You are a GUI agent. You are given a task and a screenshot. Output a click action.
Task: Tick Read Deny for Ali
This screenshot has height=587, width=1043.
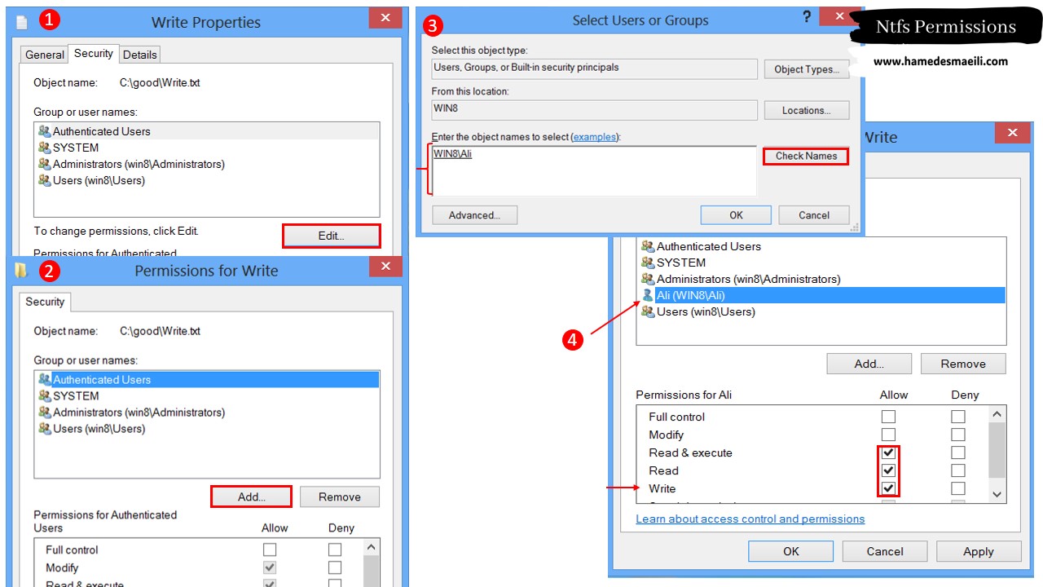pyautogui.click(x=958, y=470)
